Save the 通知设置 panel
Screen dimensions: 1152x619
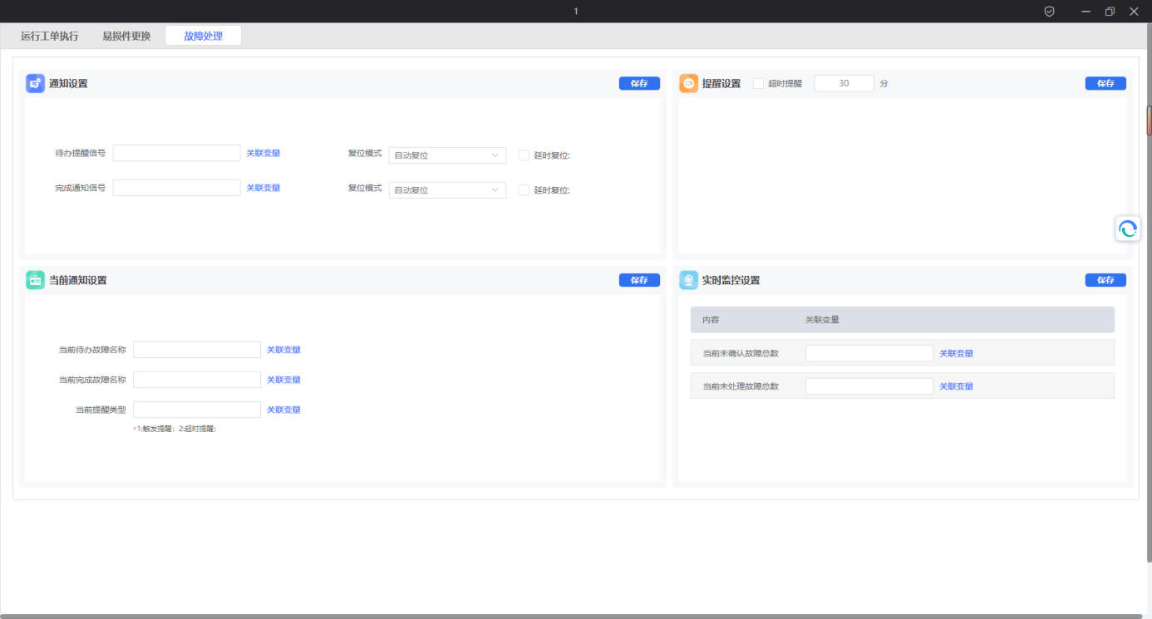638,83
